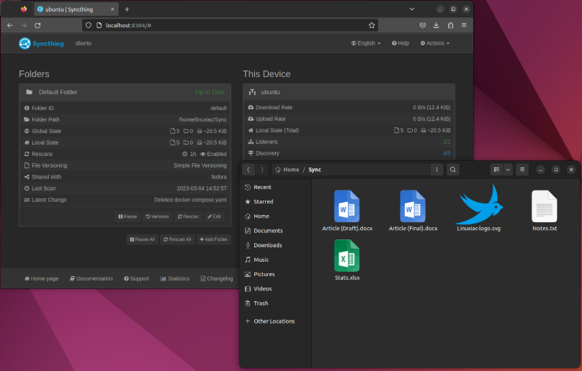This screenshot has height=371, width=582.
Task: Go forward in Files window
Action: pyautogui.click(x=262, y=170)
